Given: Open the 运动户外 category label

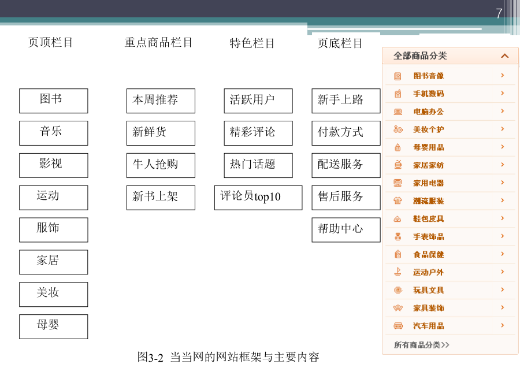Looking at the screenshot, I should 429,272.
